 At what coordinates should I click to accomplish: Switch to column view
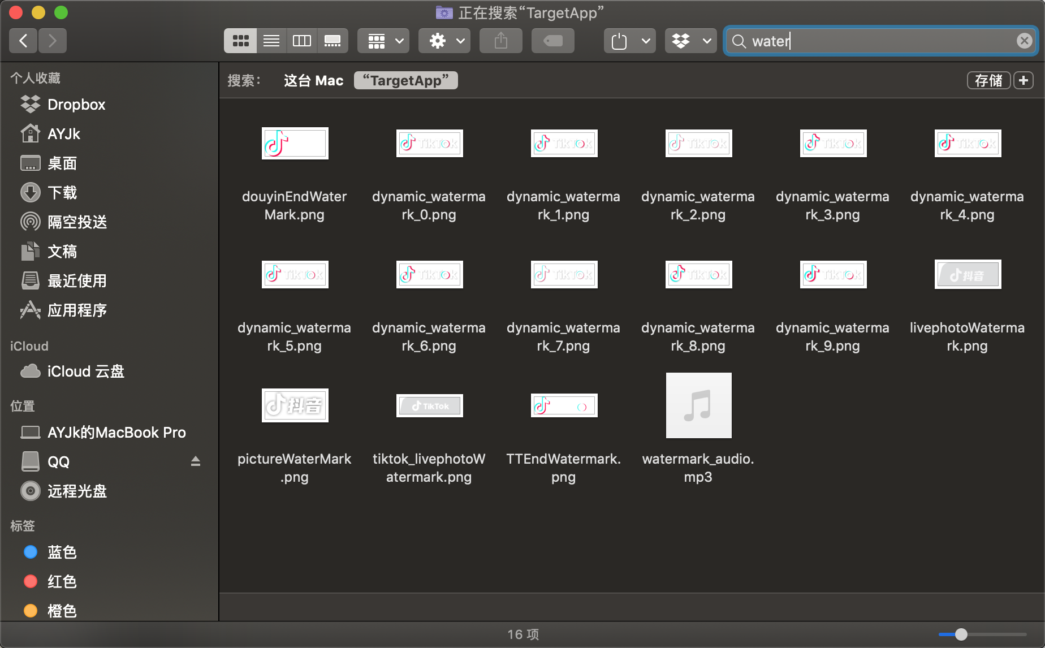(x=302, y=41)
